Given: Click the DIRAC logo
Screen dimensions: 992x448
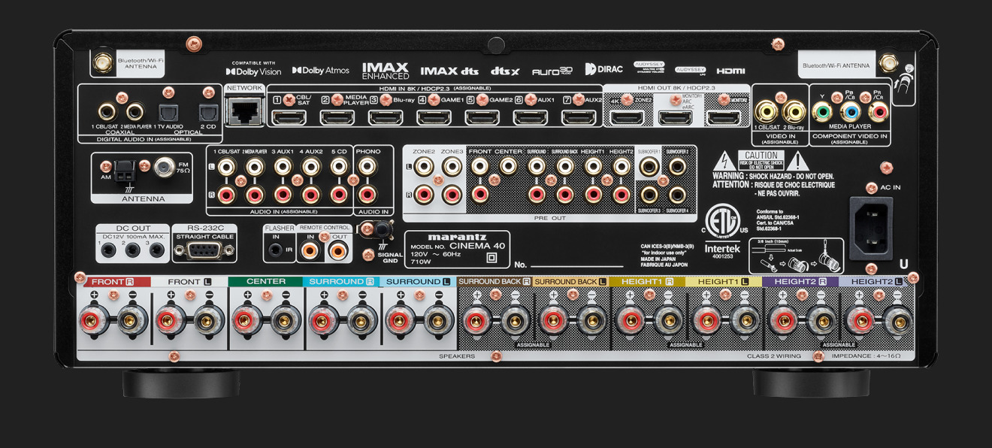Looking at the screenshot, I should [603, 69].
